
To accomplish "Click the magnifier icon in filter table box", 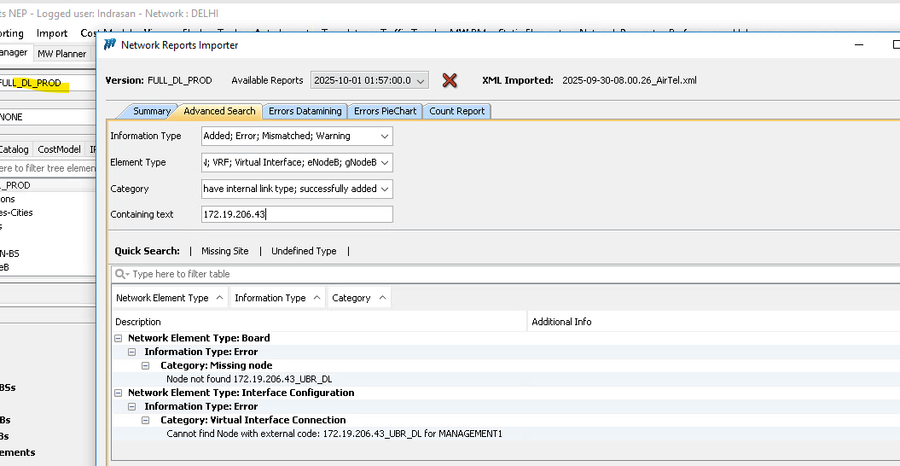I will point(122,274).
